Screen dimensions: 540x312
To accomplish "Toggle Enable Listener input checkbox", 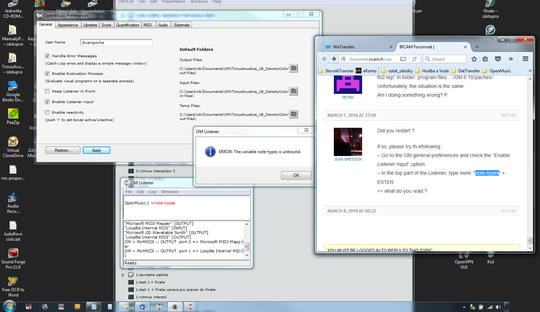I will pos(47,102).
